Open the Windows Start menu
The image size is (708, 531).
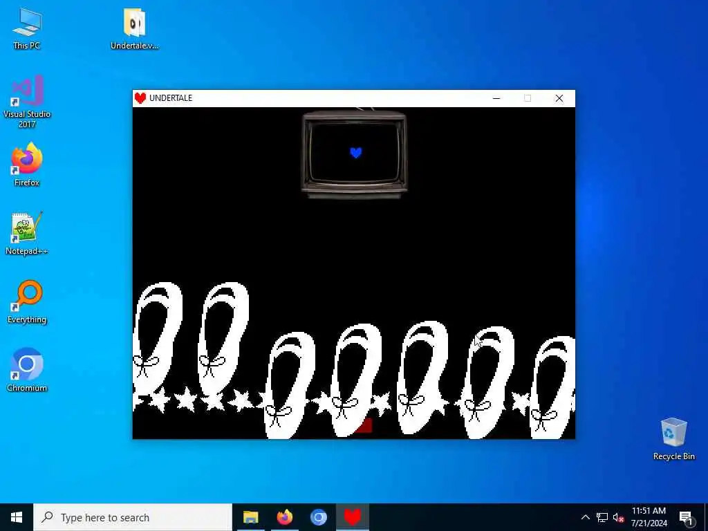[x=17, y=517]
